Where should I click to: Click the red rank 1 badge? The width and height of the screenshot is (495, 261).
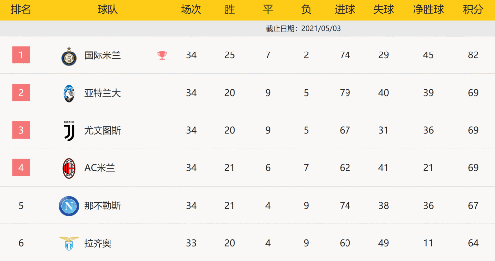pos(21,55)
